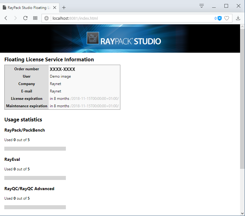The image size is (245, 216).
Task: Open the downloads icon
Action: tap(238, 18)
